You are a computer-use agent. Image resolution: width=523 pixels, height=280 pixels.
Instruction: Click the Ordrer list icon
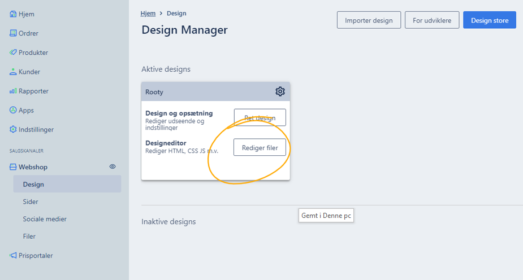click(x=13, y=33)
